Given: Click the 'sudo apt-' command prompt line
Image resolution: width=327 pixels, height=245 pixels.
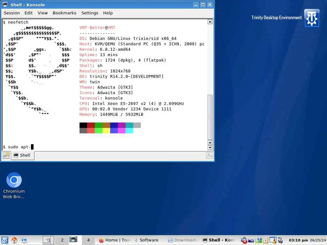Looking at the screenshot, I should [x=18, y=147].
